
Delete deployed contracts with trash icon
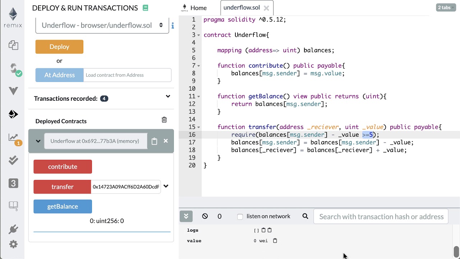pyautogui.click(x=164, y=120)
